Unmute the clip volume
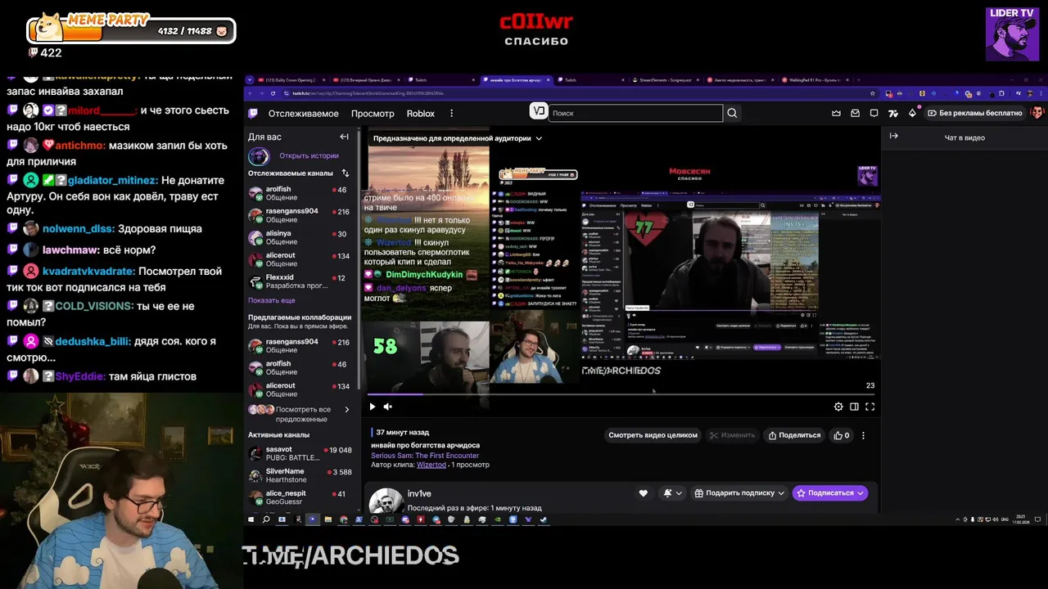The width and height of the screenshot is (1048, 589). 388,407
